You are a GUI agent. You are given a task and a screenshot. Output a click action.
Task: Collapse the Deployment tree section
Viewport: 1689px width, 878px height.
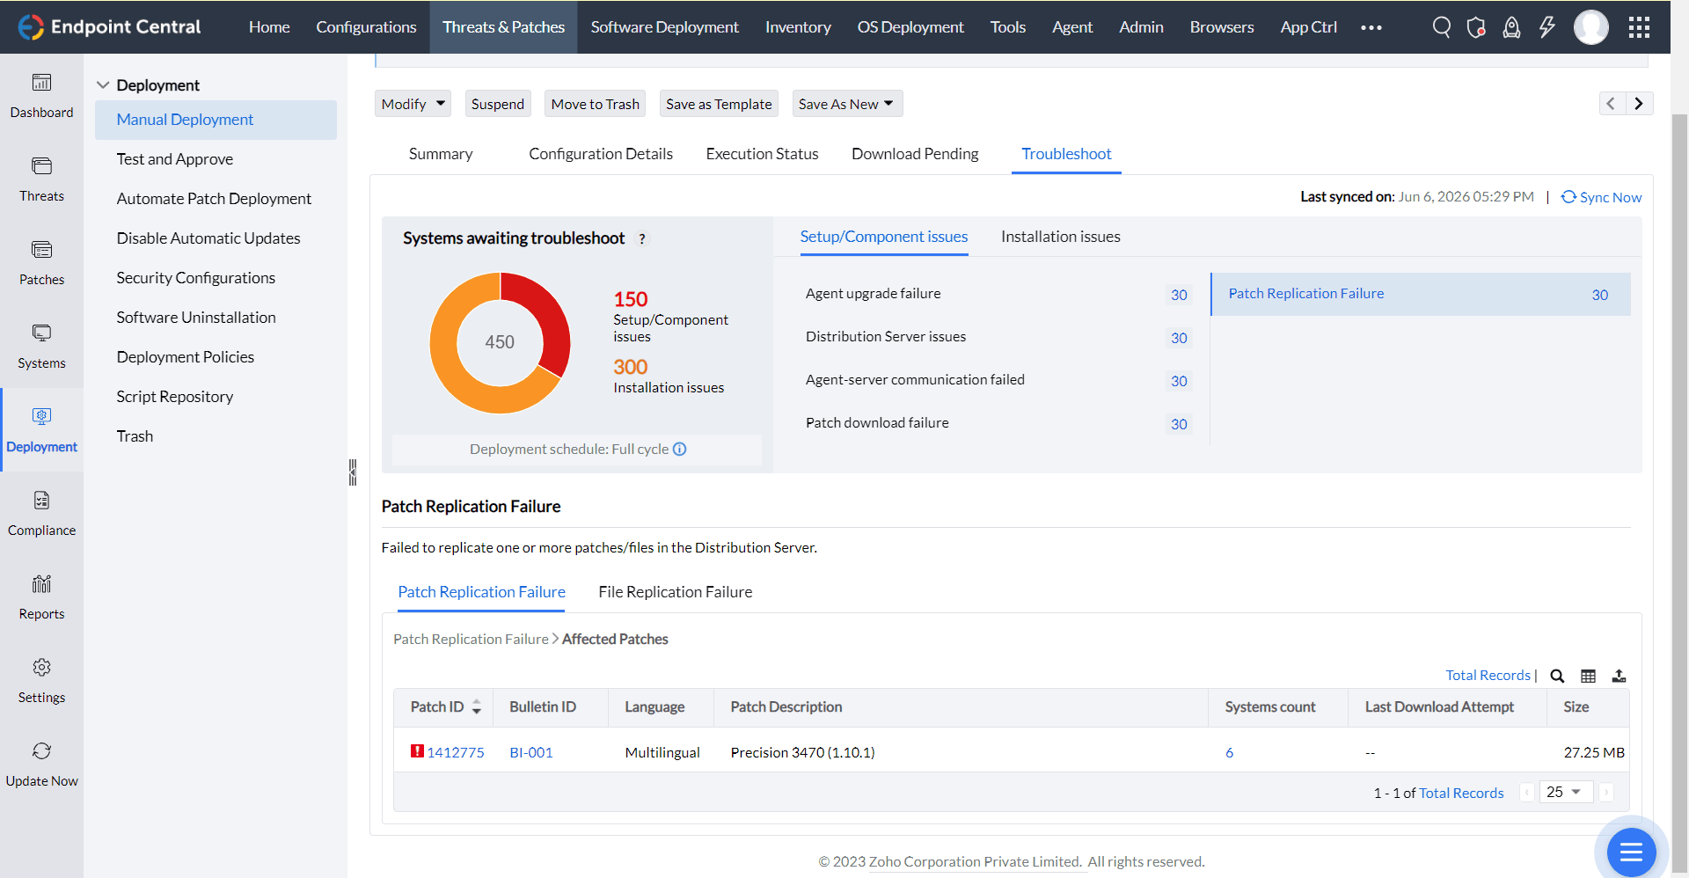pyautogui.click(x=103, y=85)
